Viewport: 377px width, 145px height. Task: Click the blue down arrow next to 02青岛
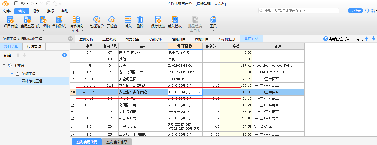tap(374, 39)
